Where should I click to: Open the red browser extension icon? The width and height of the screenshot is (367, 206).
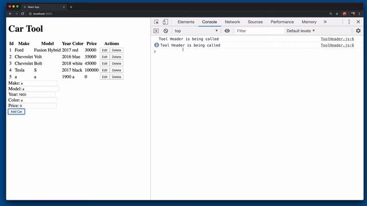(345, 14)
